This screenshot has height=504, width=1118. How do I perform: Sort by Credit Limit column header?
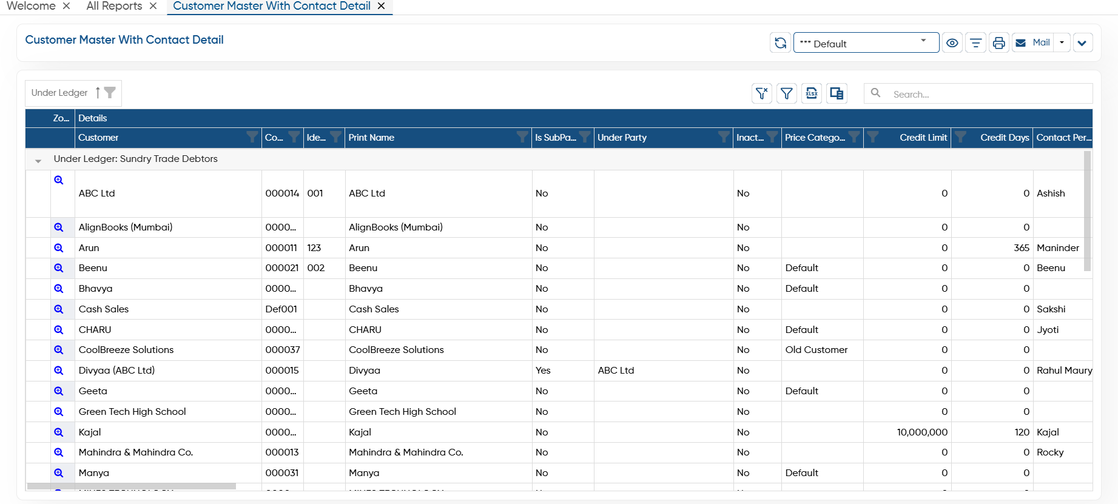point(923,138)
